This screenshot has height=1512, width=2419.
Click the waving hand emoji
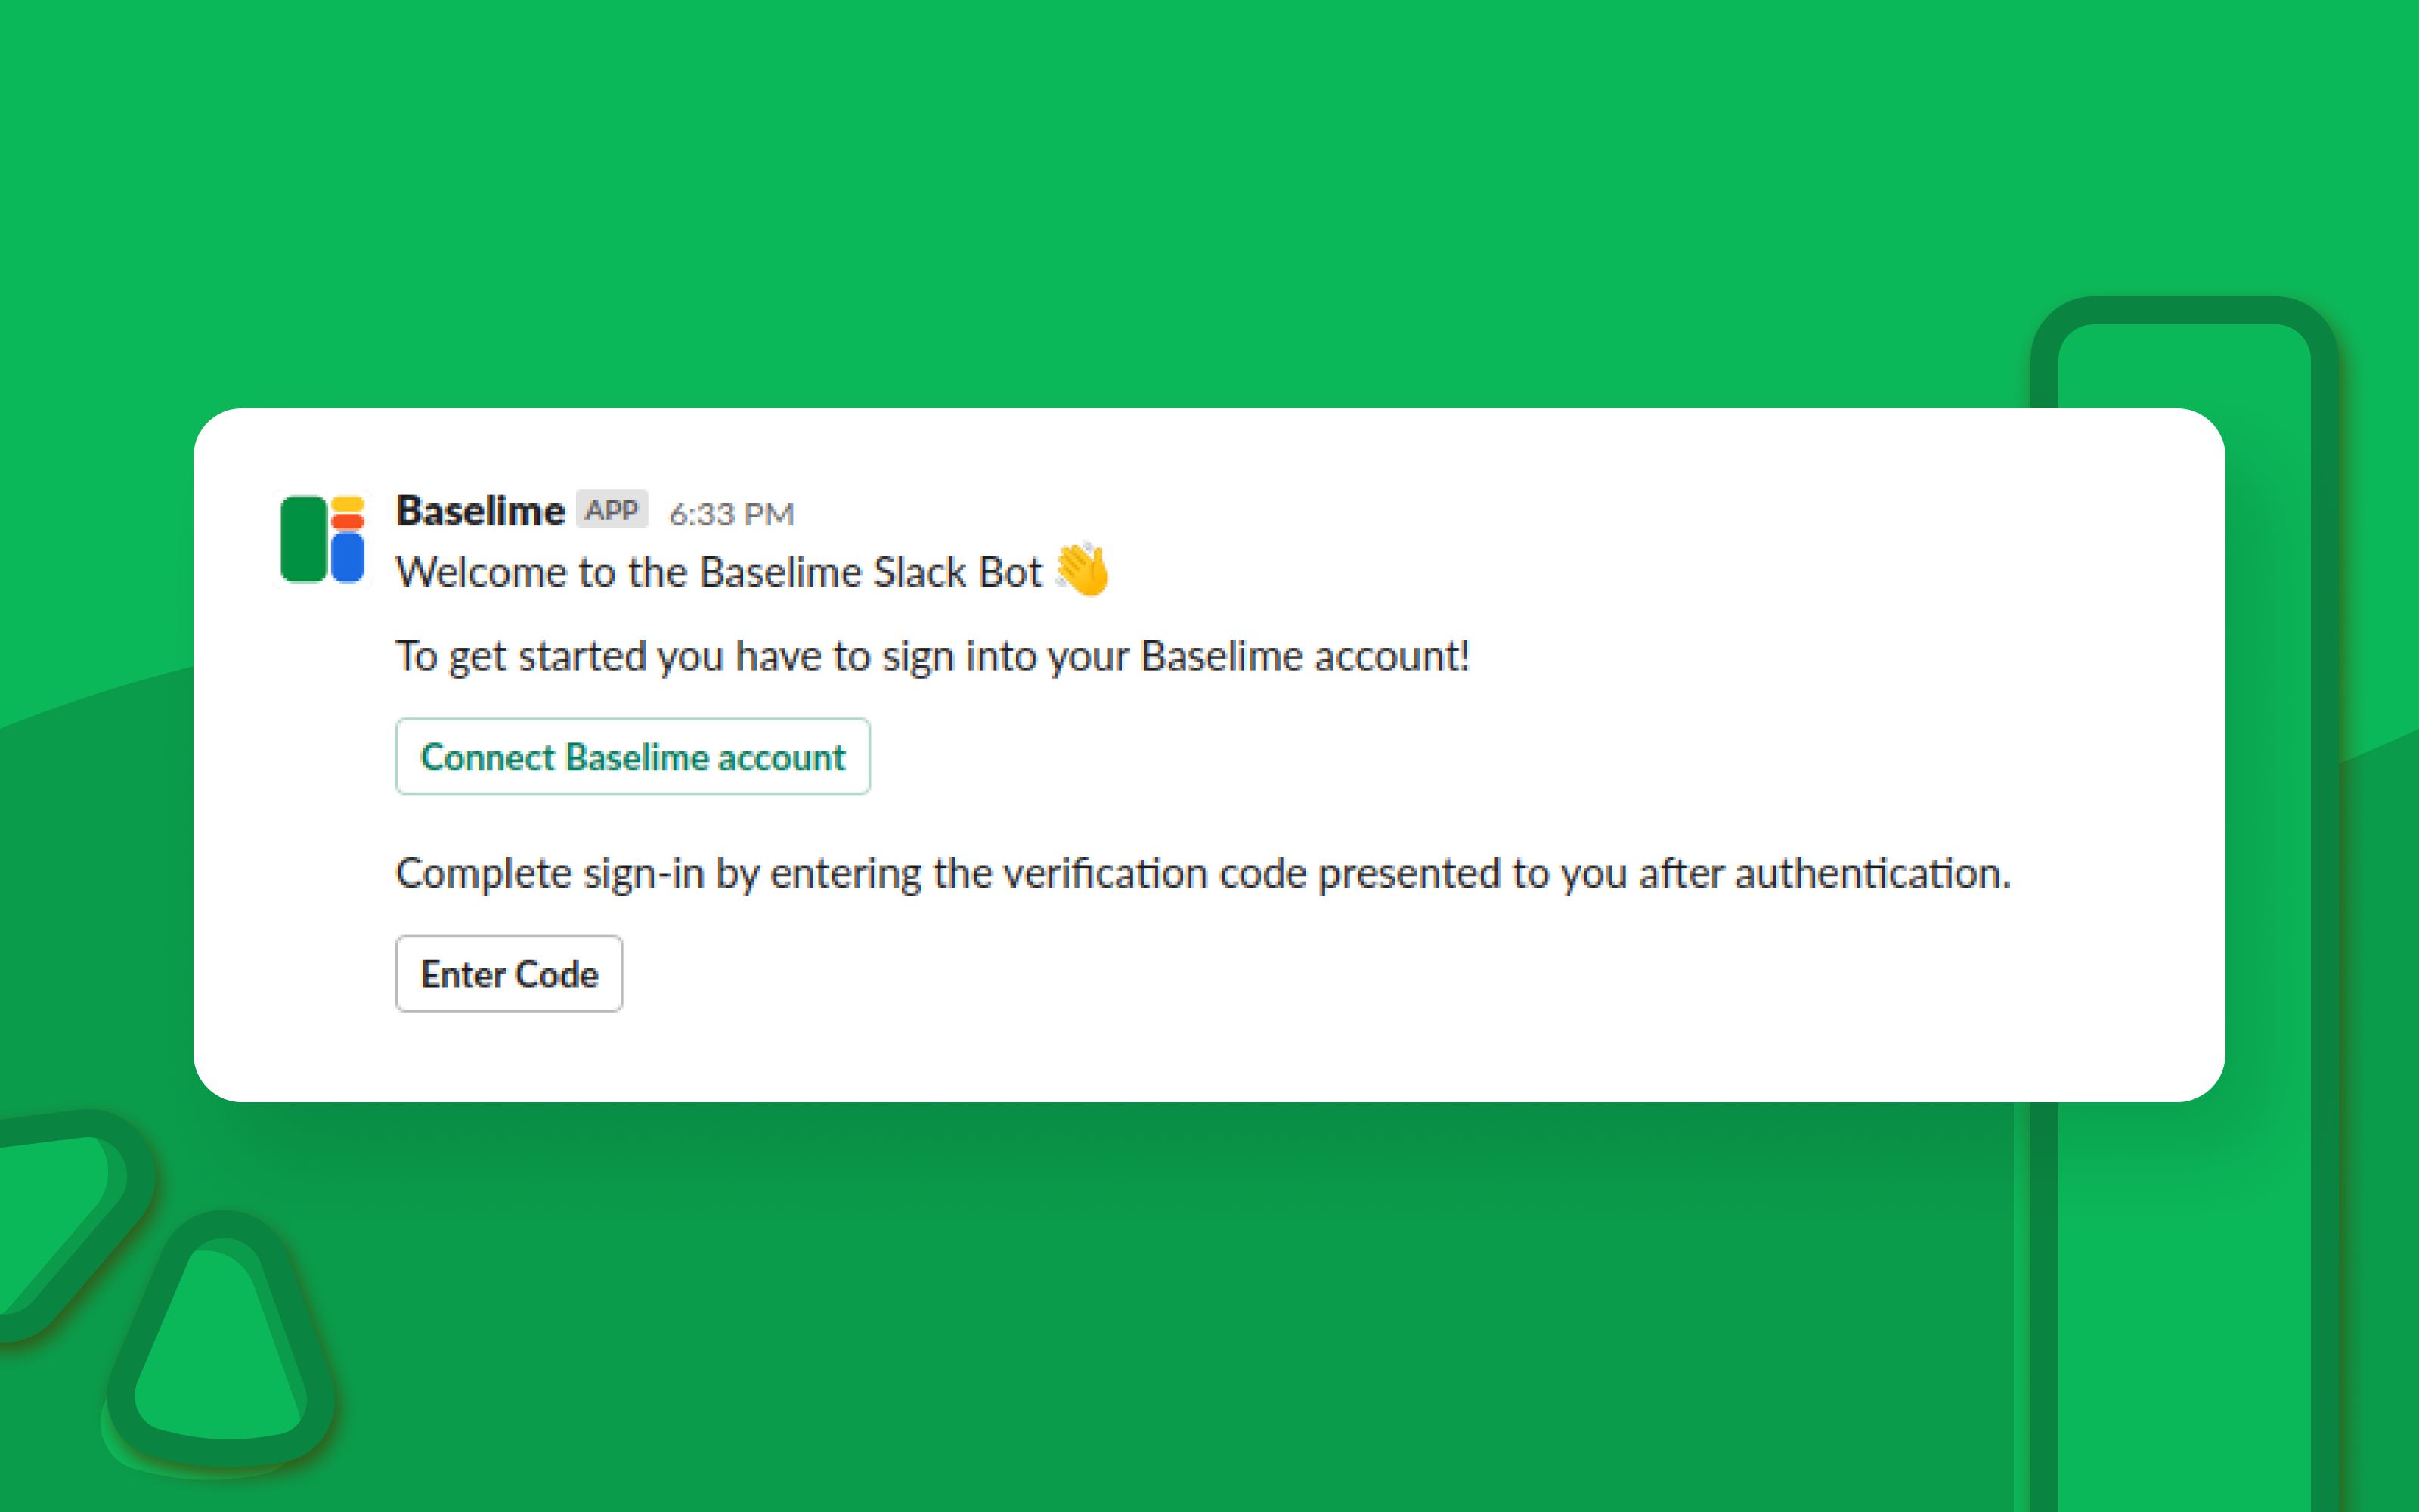click(1083, 570)
